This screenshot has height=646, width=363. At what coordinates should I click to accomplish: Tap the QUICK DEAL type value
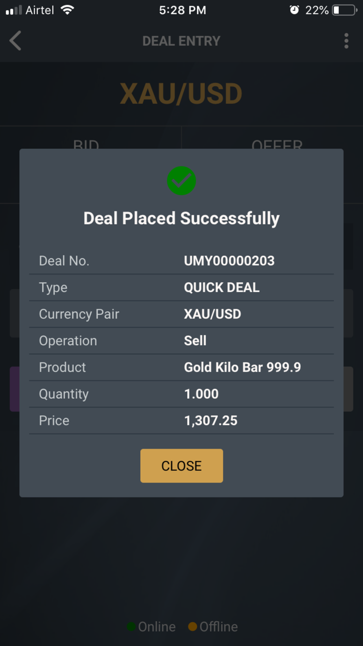pyautogui.click(x=222, y=288)
